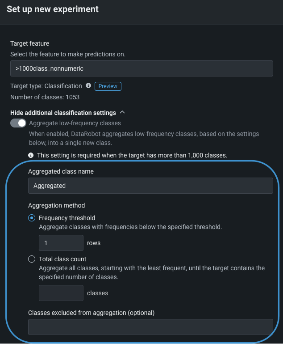Click the Aggregated class name label
The width and height of the screenshot is (283, 344).
coord(61,171)
